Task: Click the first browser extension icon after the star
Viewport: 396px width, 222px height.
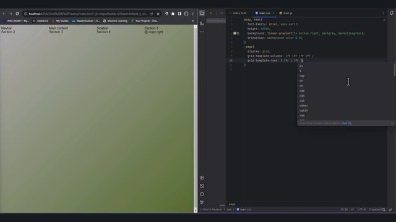Action: (x=166, y=14)
